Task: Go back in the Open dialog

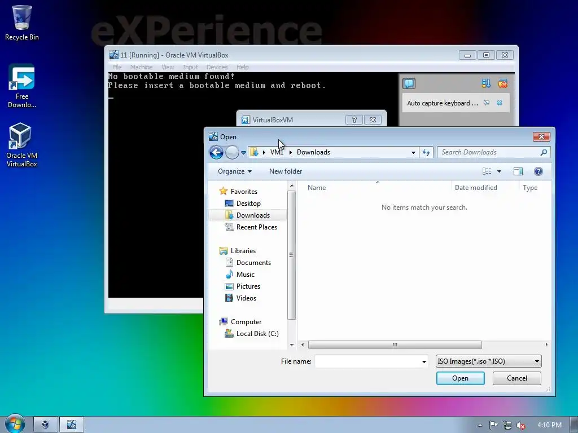Action: point(216,152)
